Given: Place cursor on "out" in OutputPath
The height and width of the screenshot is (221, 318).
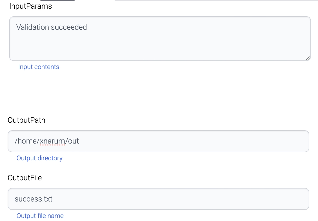Looking at the screenshot, I should click(x=74, y=141).
